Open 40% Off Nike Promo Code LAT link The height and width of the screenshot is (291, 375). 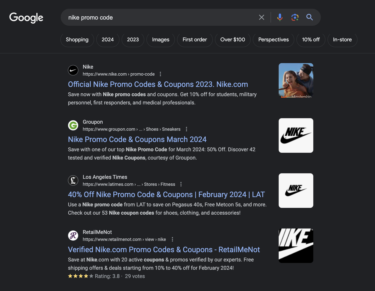(167, 195)
